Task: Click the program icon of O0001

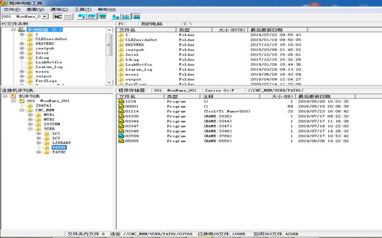Action: pos(121,106)
